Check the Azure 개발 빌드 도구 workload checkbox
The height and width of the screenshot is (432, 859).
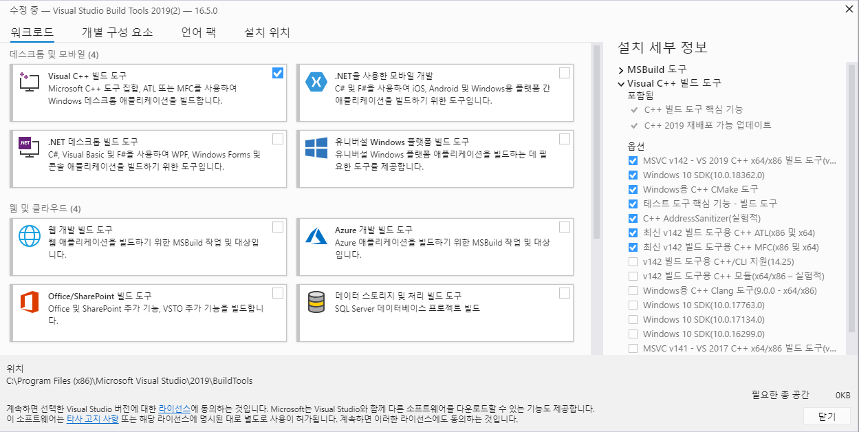(x=565, y=227)
